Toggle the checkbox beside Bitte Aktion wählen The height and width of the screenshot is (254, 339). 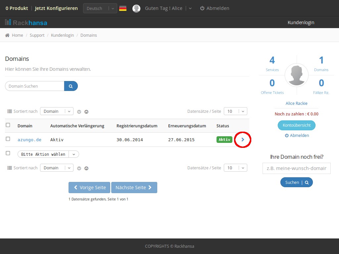(8, 153)
